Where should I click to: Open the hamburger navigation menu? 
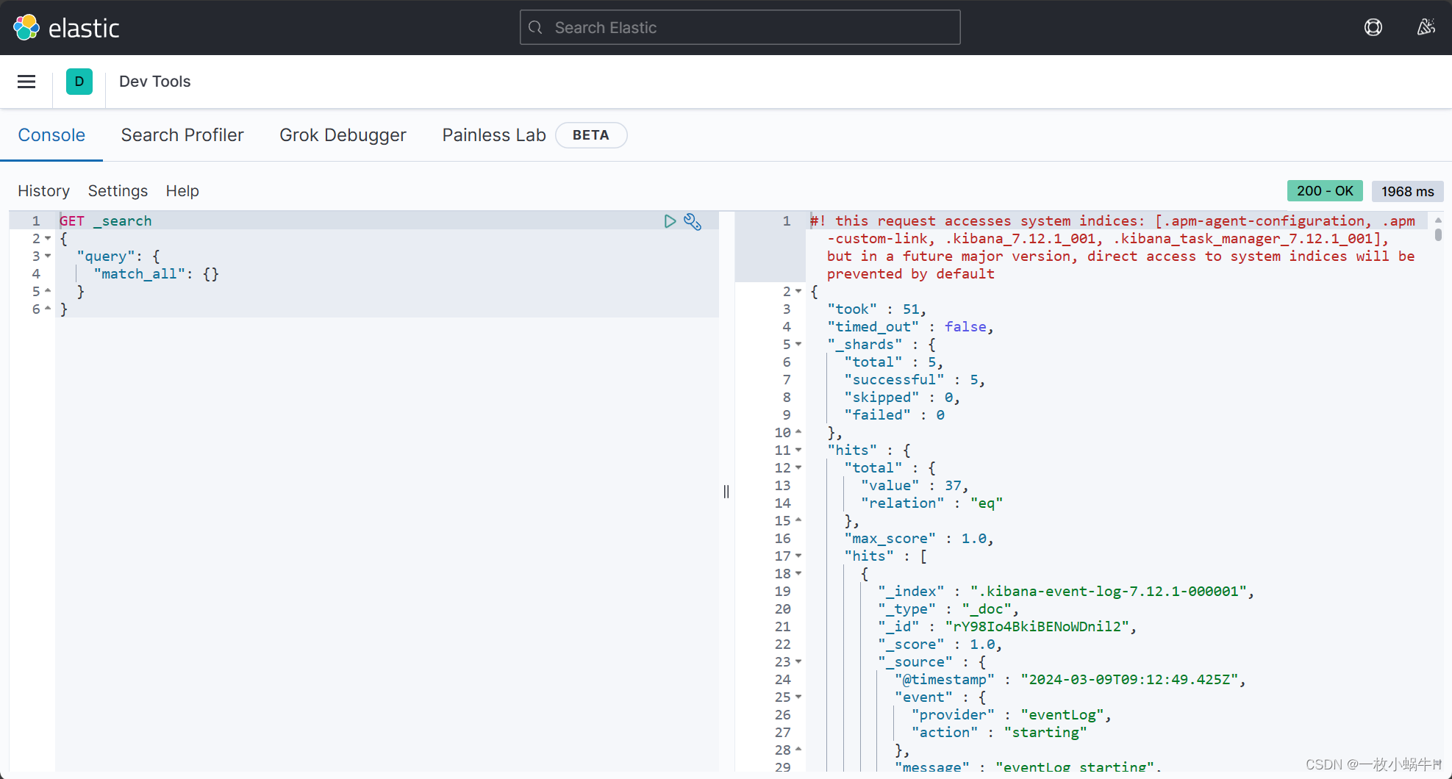pos(26,82)
